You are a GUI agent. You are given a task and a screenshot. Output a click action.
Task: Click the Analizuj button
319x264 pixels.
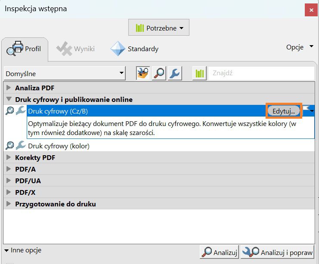pos(219,252)
